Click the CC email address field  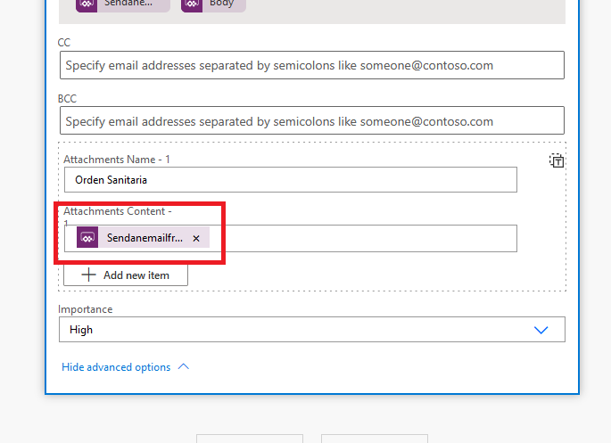[x=311, y=65]
